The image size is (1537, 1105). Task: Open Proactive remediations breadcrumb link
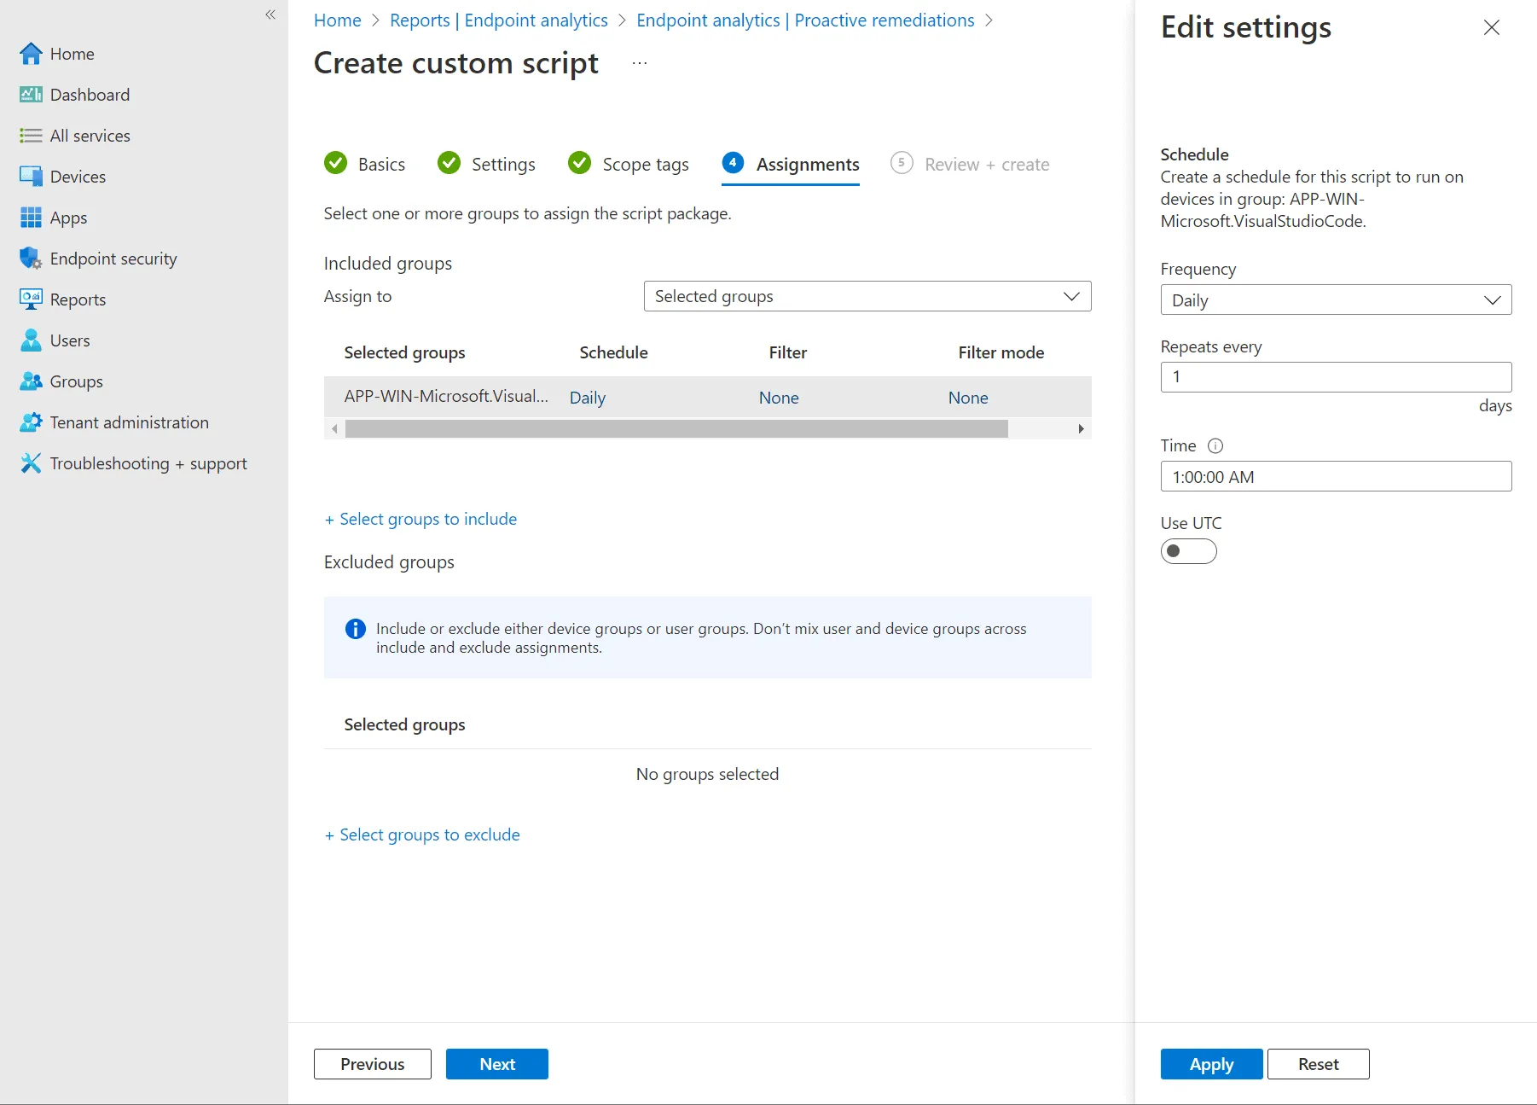pos(805,20)
